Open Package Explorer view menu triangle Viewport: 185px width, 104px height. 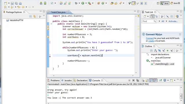click(x=44, y=16)
